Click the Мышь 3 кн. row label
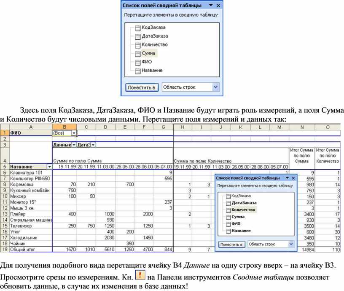This screenshot has height=291, width=344. 22,208
